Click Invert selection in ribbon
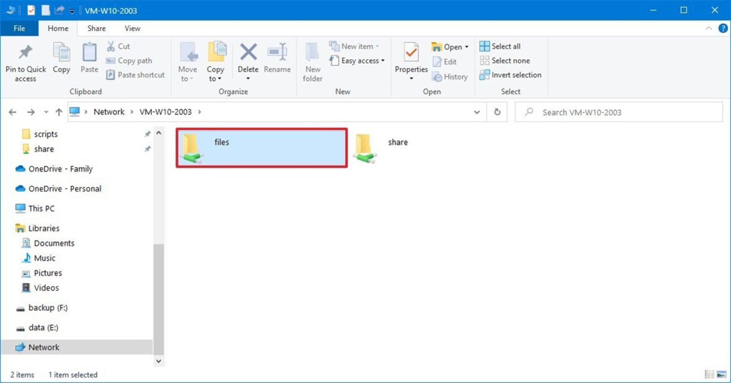The height and width of the screenshot is (383, 731). pos(511,75)
